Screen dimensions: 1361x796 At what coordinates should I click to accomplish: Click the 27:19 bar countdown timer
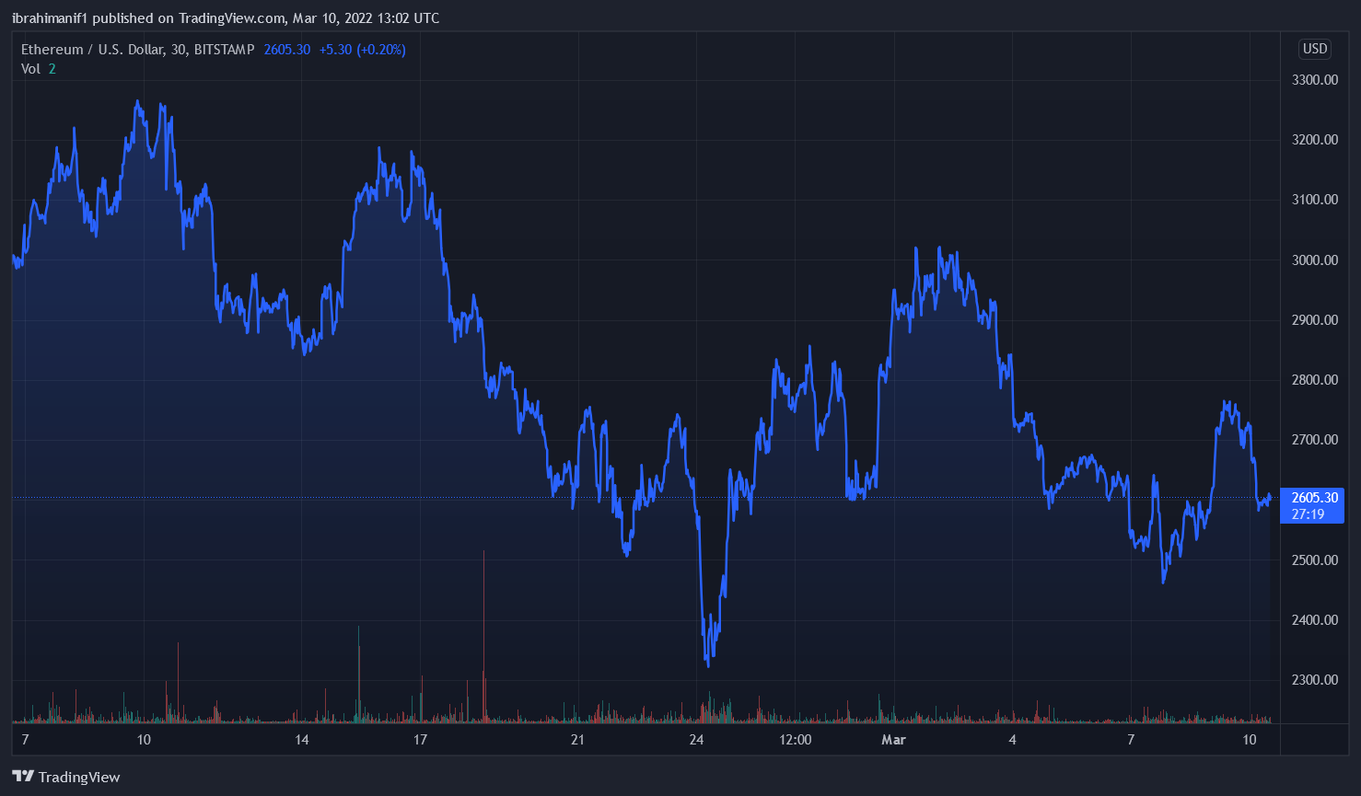(1308, 514)
